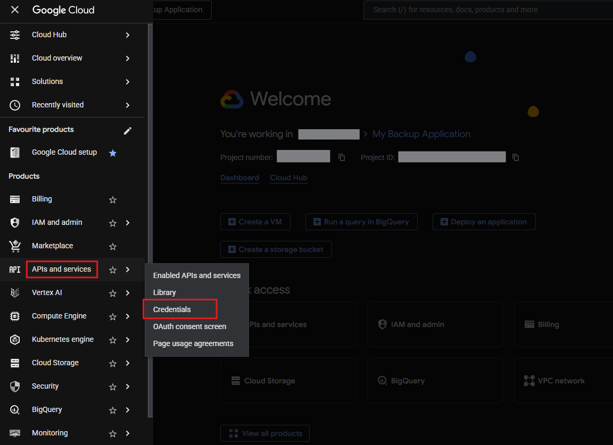Expand the Solutions submenu arrow

pyautogui.click(x=128, y=82)
